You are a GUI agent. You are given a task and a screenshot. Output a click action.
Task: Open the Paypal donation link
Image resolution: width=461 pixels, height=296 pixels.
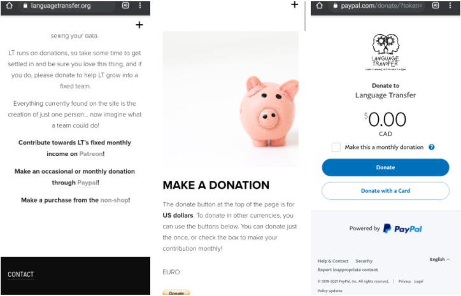tap(87, 183)
